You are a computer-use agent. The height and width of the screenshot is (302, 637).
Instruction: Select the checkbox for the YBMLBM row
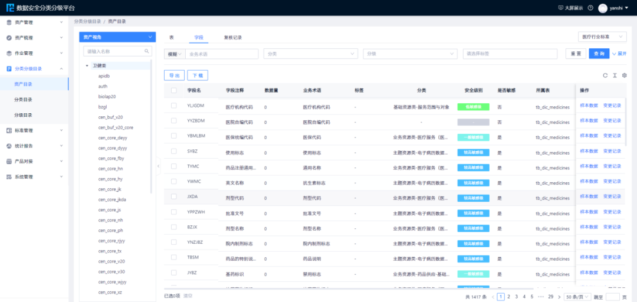pos(173,136)
